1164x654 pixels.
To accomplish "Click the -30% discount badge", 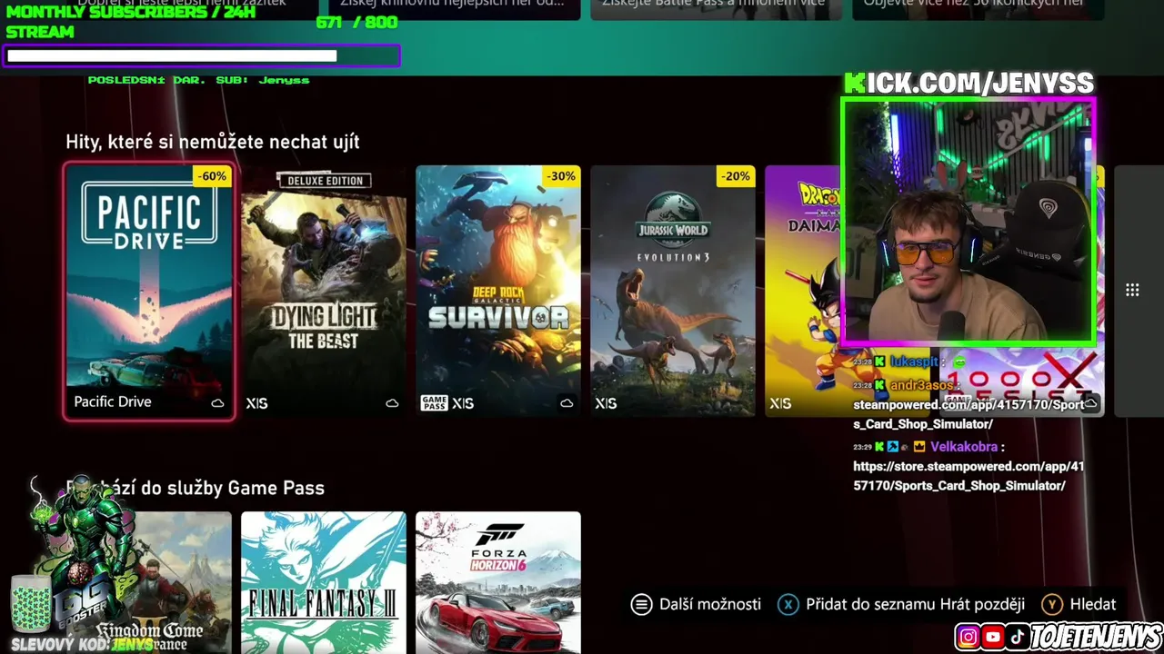I will coord(560,176).
